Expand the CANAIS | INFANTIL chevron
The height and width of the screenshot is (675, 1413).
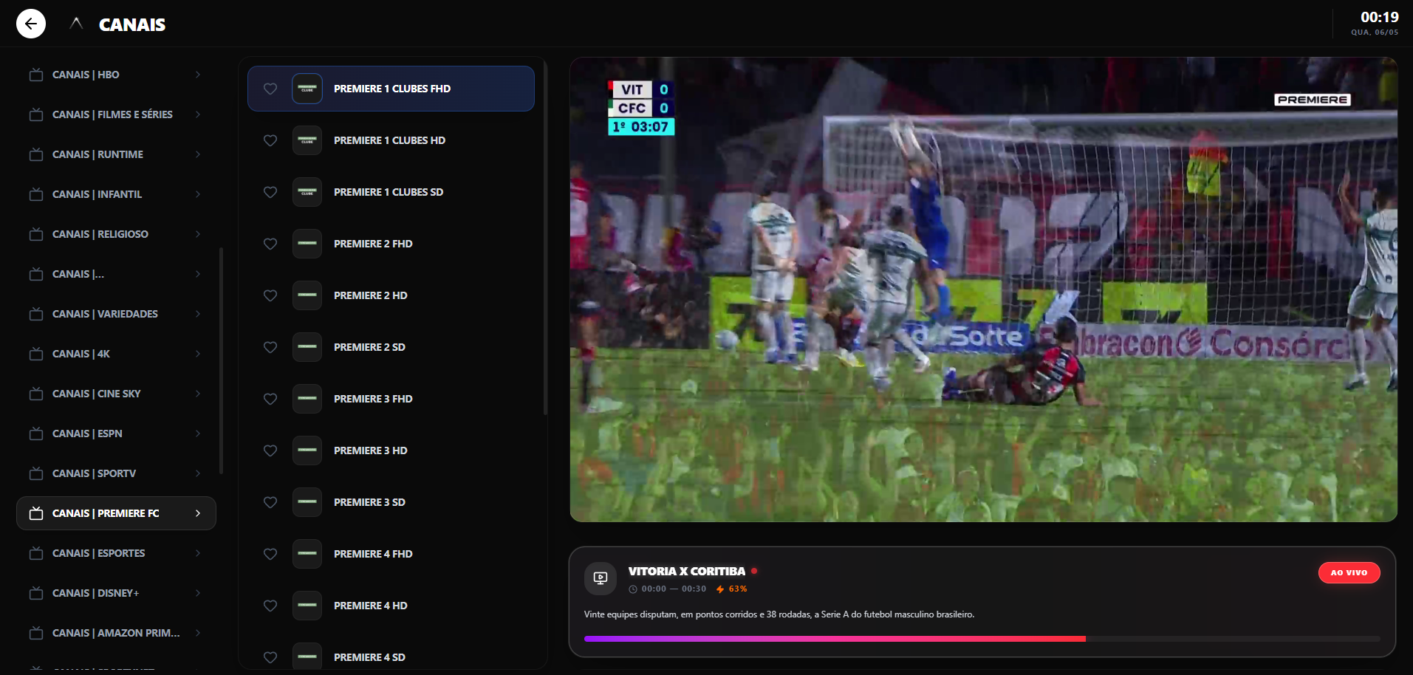pyautogui.click(x=198, y=194)
